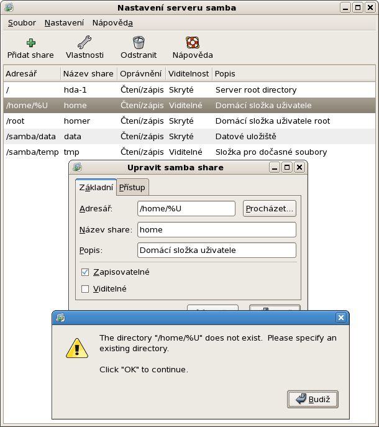This screenshot has height=427, width=379.
Task: Select the /home/%U row in share list
Action: tap(189, 106)
